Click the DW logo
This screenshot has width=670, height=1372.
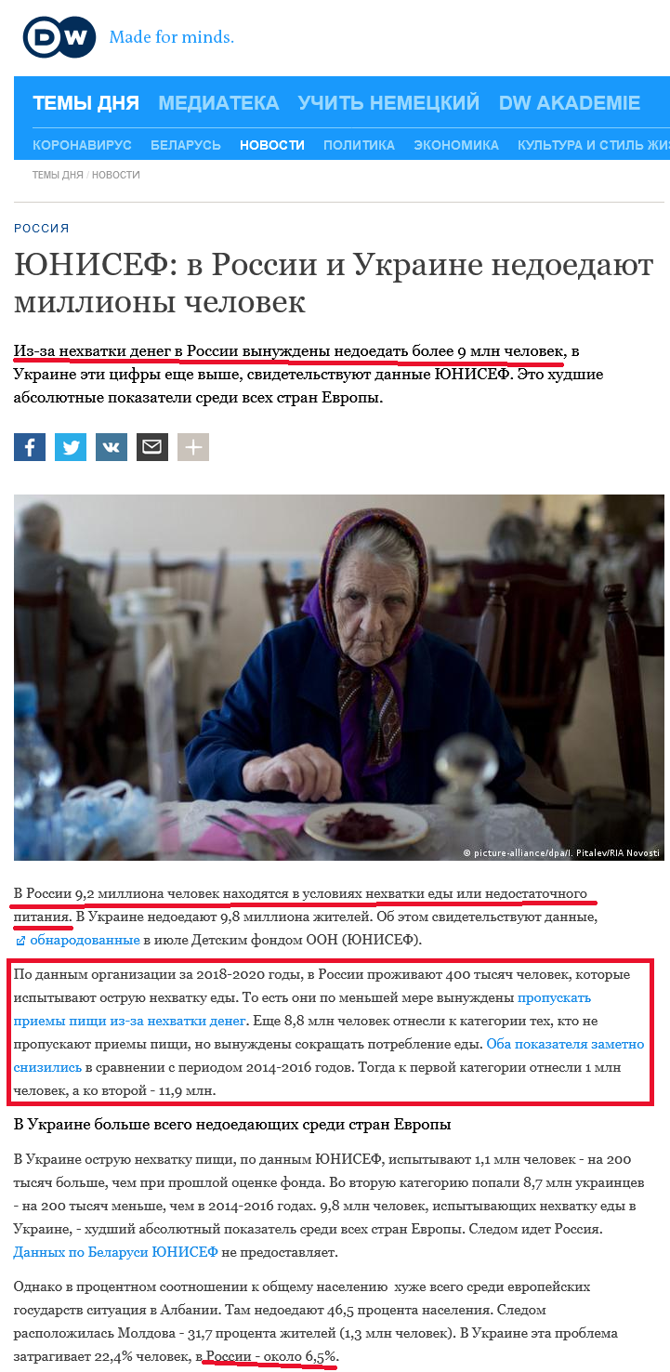59,38
